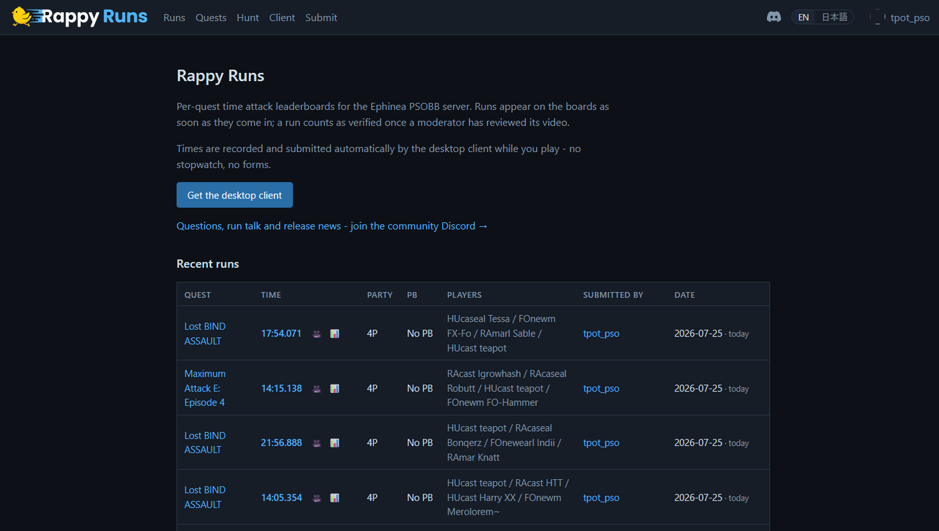Open the 21:56.888 run time link
Screen dimensions: 939x531
[281, 443]
